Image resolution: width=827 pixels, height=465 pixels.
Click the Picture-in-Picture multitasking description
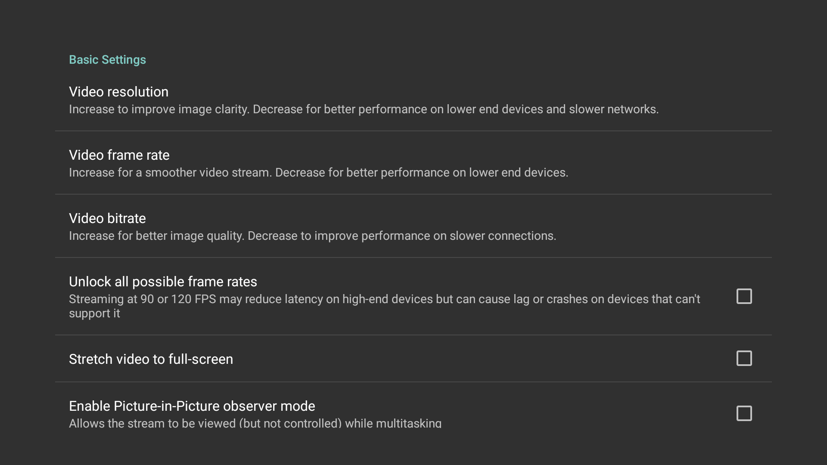[x=255, y=423]
